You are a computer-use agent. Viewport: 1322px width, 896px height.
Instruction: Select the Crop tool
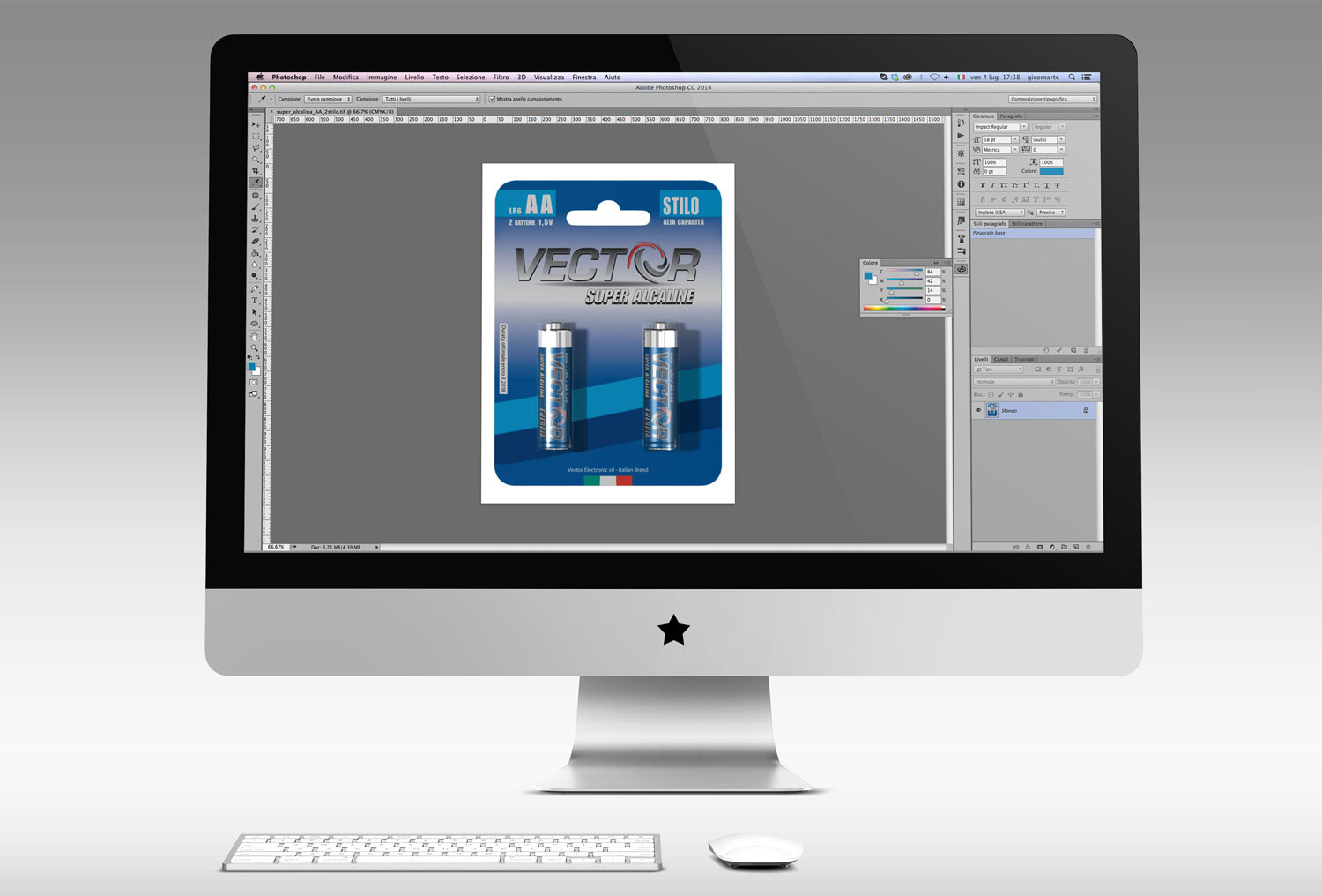pyautogui.click(x=256, y=170)
